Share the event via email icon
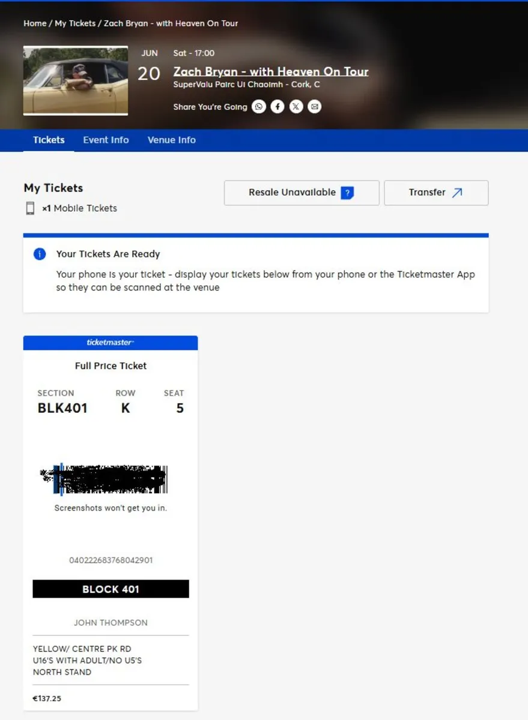Screen dimensions: 528x720 [315, 107]
